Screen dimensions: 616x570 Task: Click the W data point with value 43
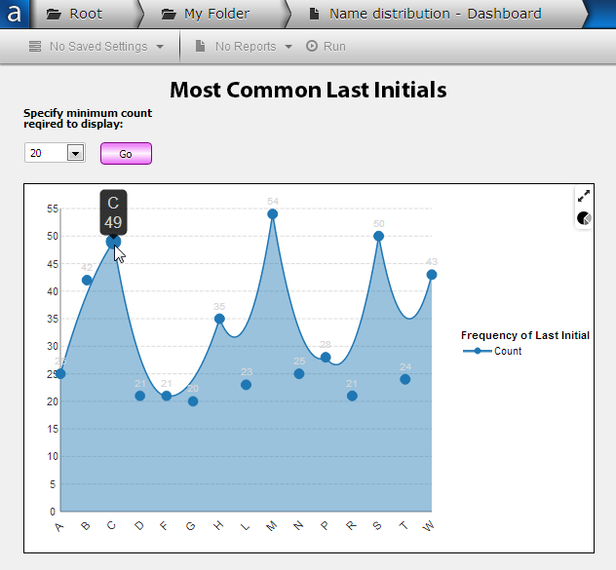pyautogui.click(x=432, y=275)
